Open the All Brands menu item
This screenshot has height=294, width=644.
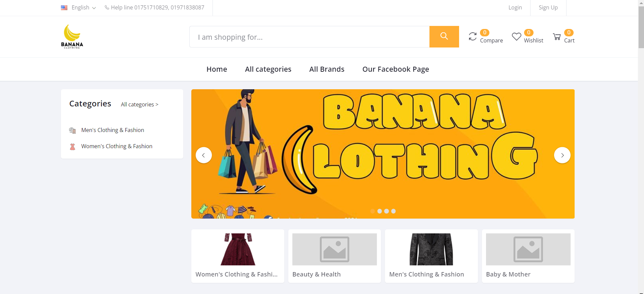tap(327, 69)
